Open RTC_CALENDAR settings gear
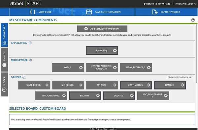This screenshot has width=198, height=130. [64, 96]
